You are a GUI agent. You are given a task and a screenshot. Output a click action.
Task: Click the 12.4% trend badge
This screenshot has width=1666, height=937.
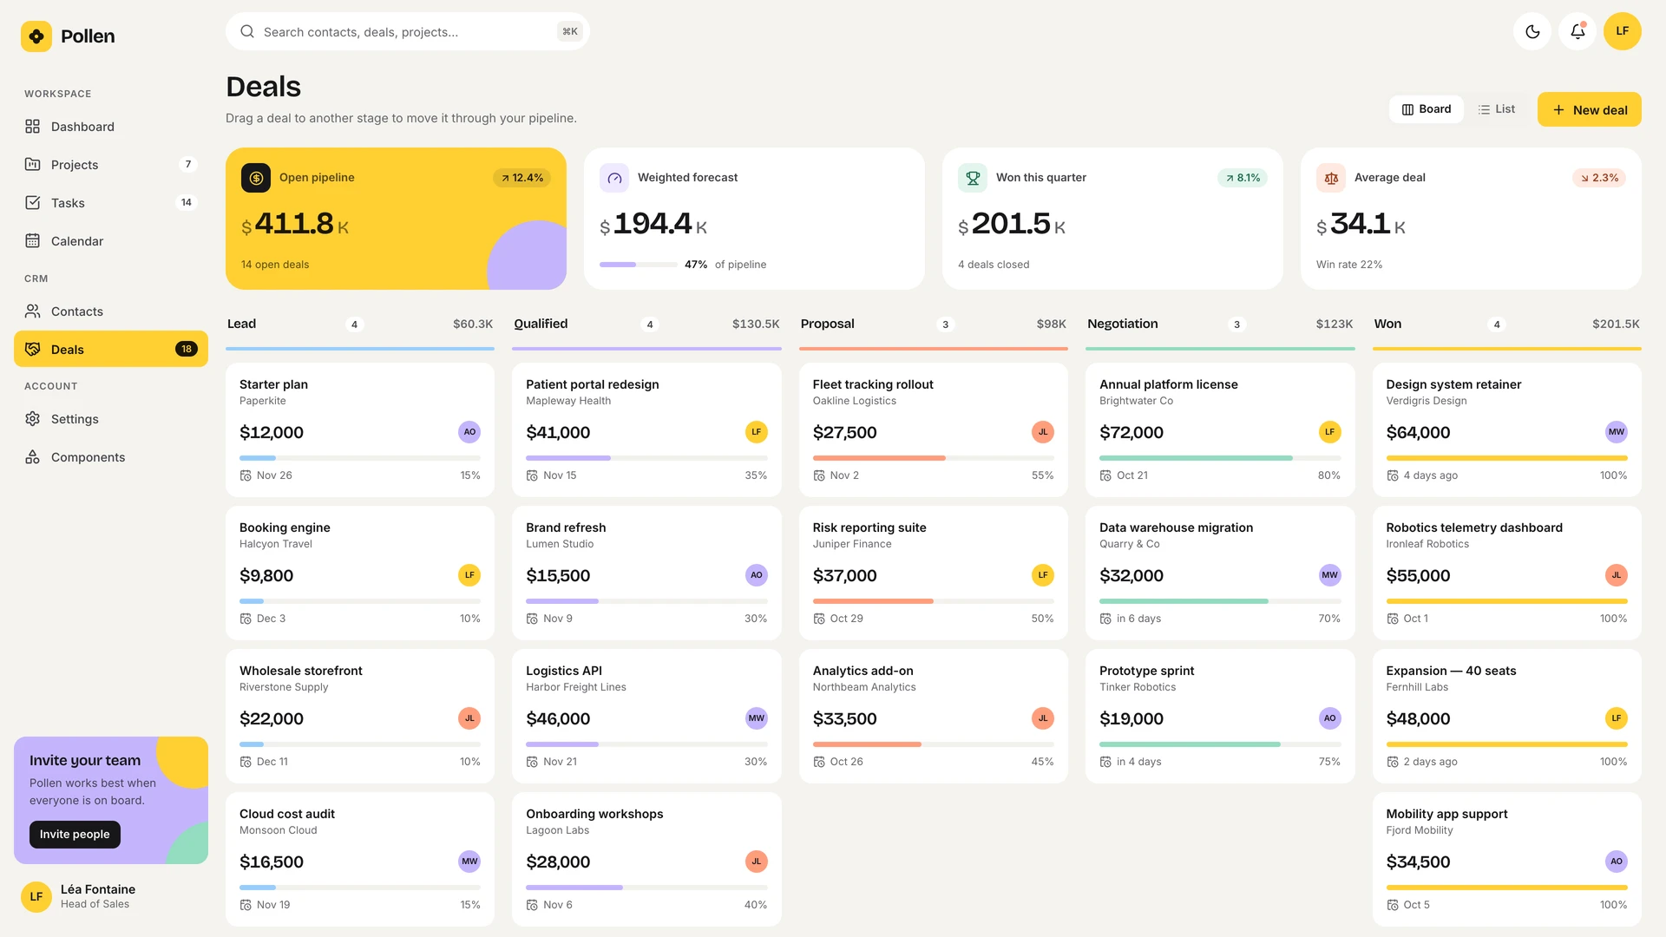click(x=522, y=178)
